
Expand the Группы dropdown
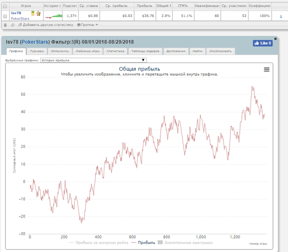88,25
